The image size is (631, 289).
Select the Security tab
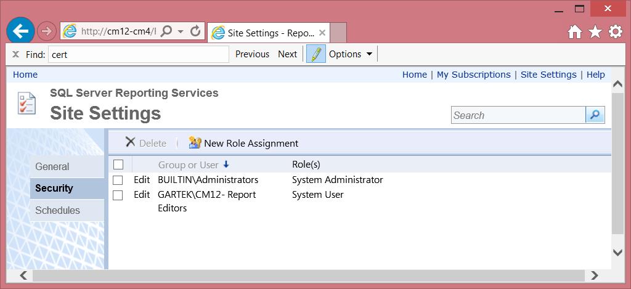(67, 189)
